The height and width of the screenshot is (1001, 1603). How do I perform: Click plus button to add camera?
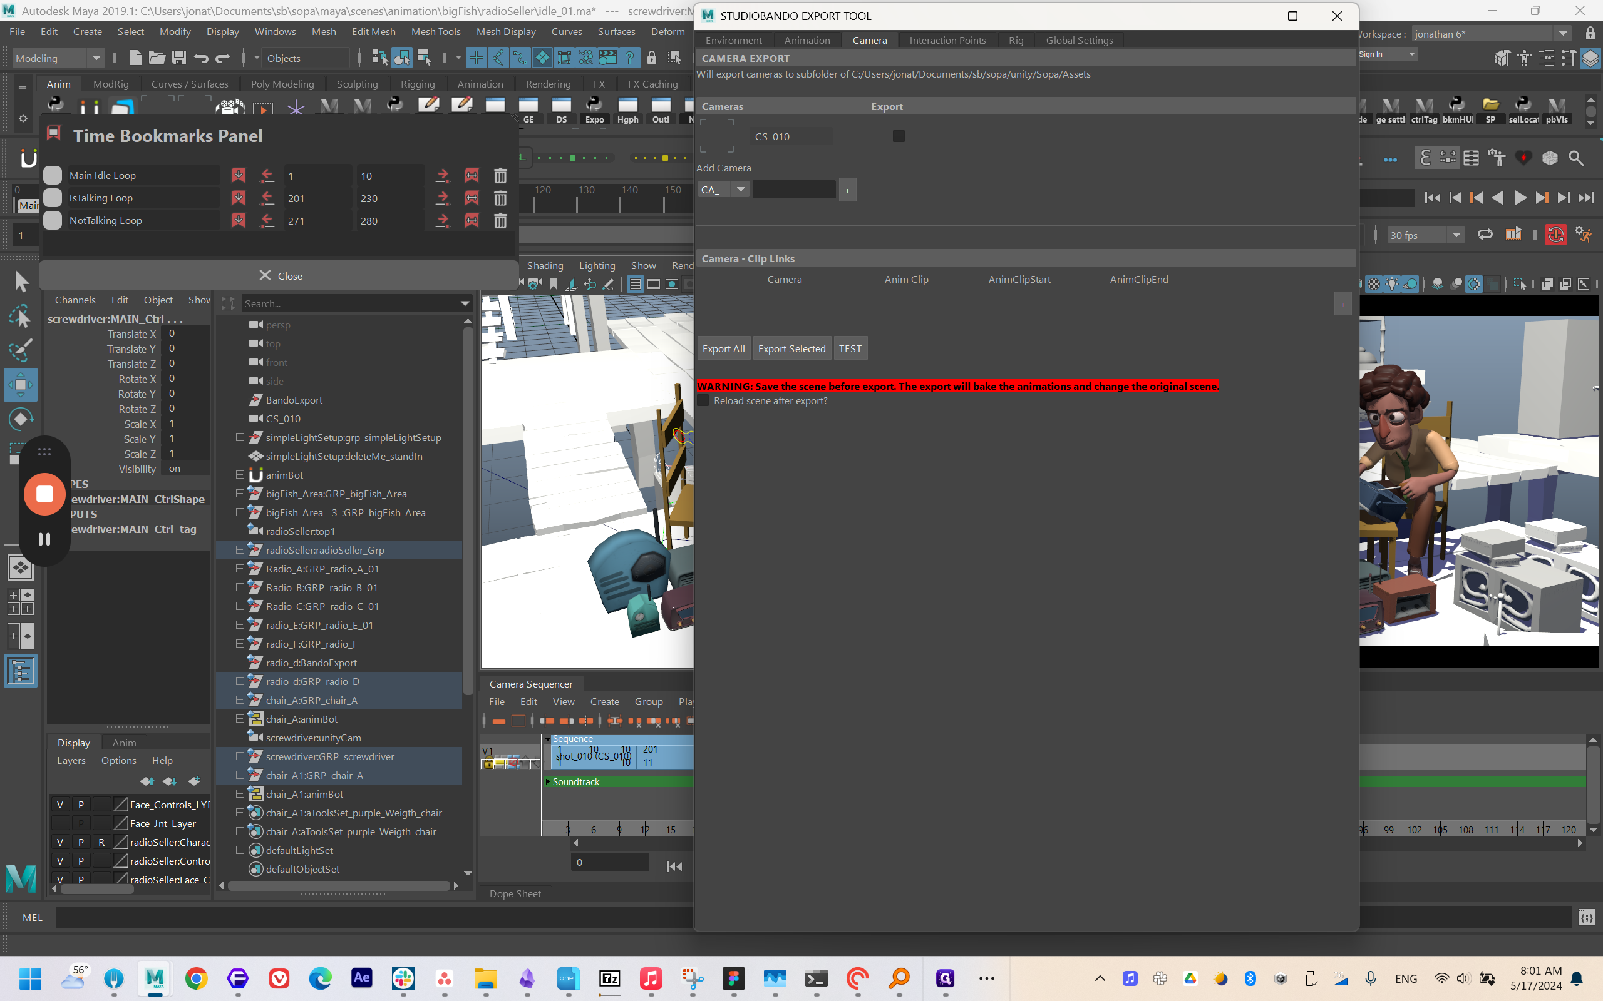tap(847, 190)
